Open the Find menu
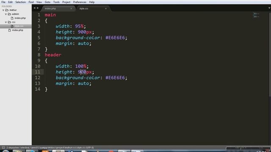Screen dimensions: 271x152 (31, 2)
